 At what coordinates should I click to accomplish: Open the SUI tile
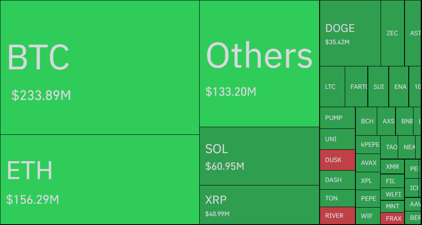coord(378,87)
